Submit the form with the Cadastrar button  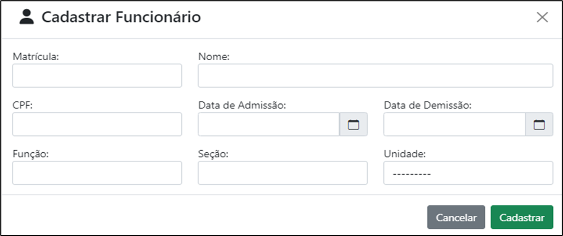tap(522, 217)
